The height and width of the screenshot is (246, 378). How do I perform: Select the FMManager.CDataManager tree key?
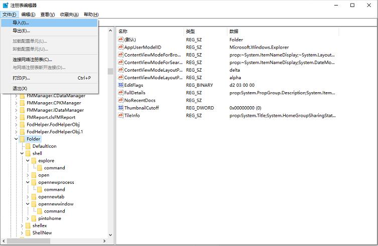point(56,96)
